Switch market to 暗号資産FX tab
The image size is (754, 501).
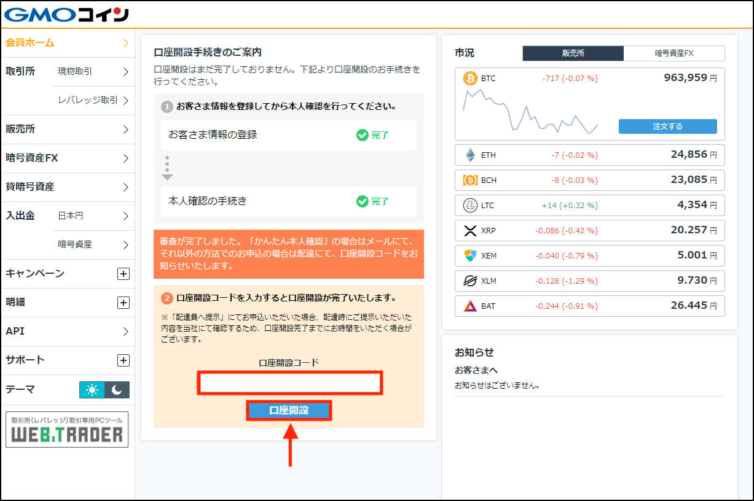[x=674, y=53]
